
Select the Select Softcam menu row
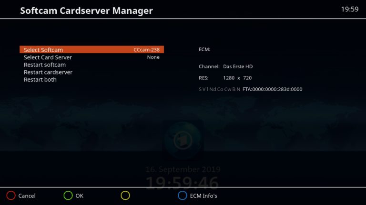click(x=91, y=49)
